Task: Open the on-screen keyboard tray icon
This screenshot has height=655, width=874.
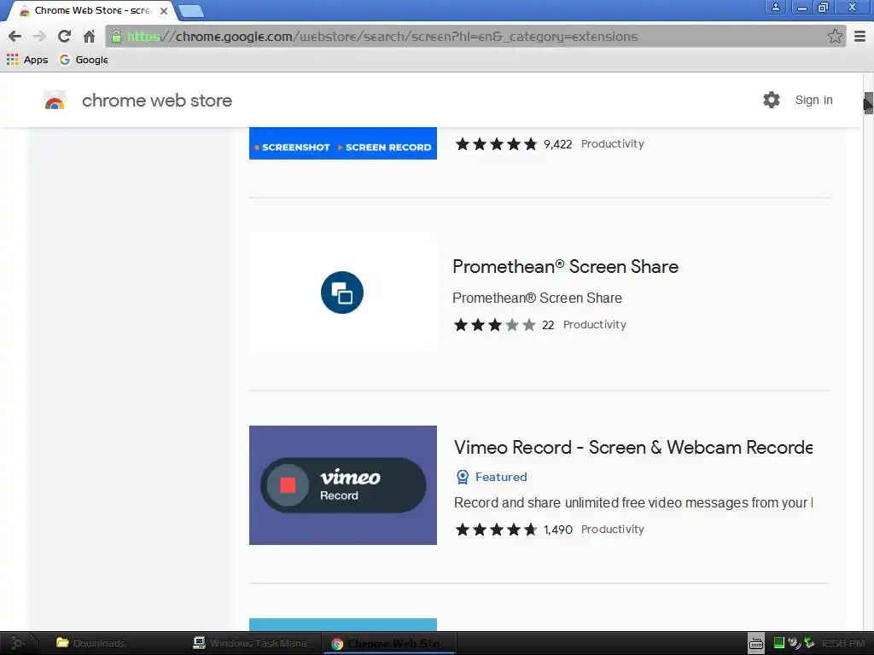Action: 756,643
